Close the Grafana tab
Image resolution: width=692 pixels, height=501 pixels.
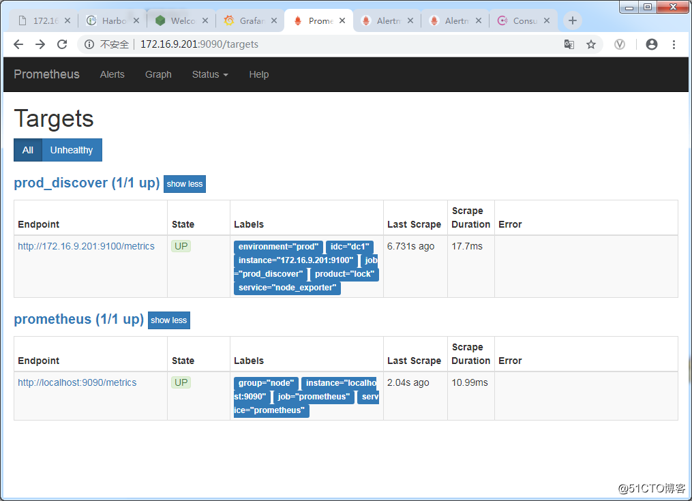point(274,20)
